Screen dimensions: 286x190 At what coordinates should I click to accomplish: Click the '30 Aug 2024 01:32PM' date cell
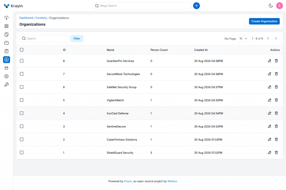coord(208,153)
